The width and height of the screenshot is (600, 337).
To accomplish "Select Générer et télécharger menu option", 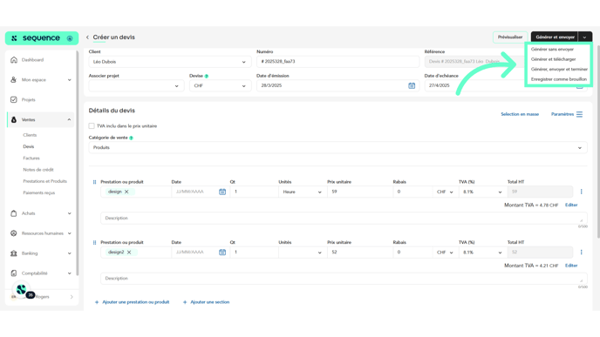I will click(x=553, y=59).
